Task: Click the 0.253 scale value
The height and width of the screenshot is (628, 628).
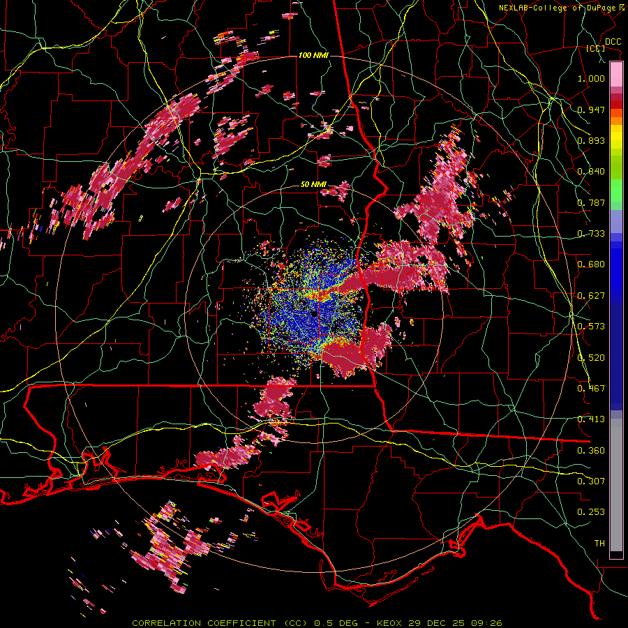Action: 591,512
